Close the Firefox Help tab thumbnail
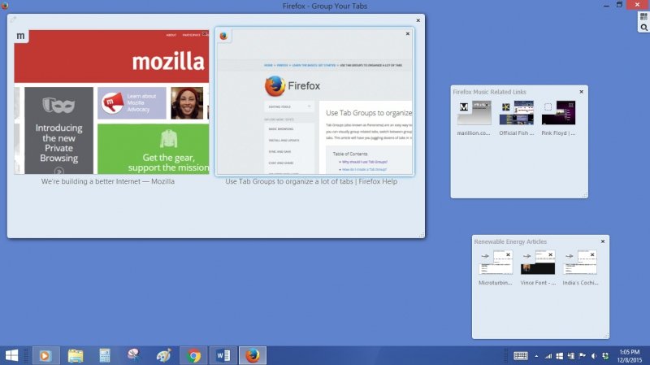The height and width of the screenshot is (365, 650). [408, 33]
